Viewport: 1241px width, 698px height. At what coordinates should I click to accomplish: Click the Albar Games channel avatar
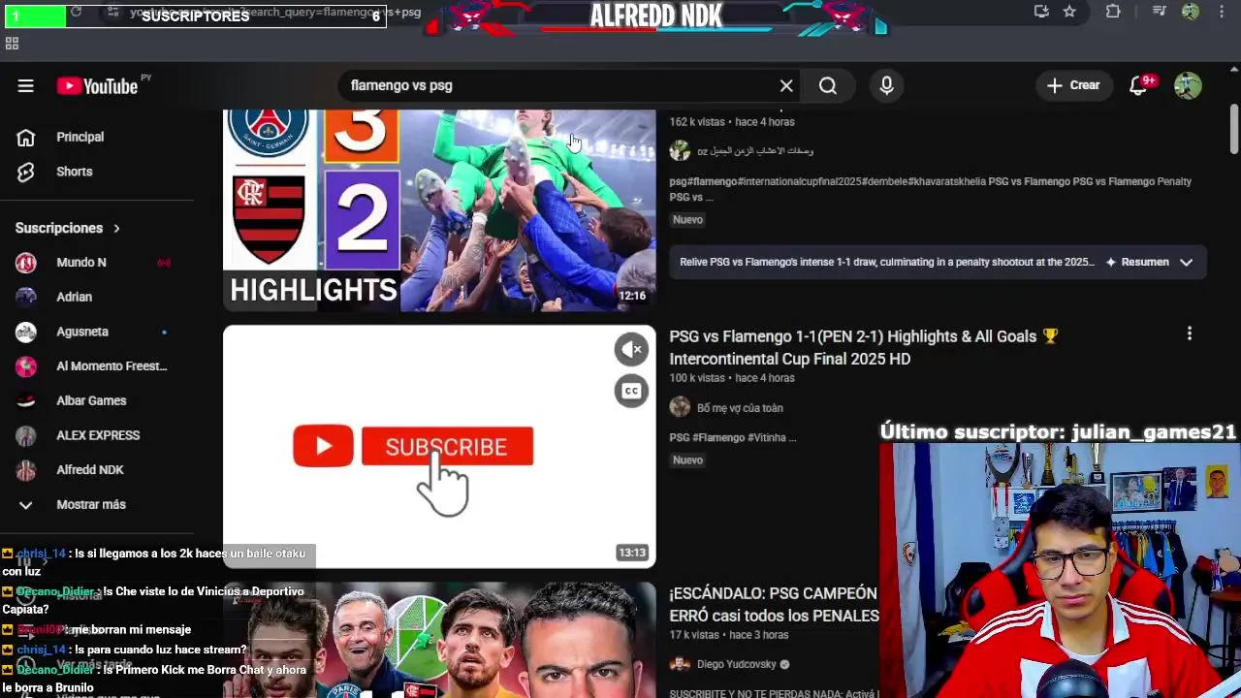(x=26, y=400)
